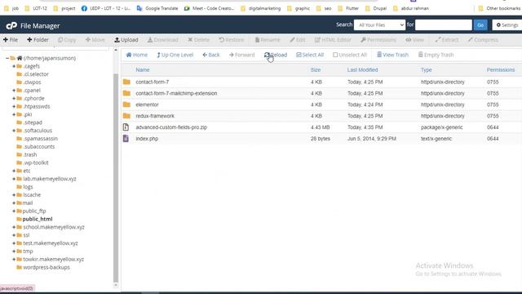Screen dimensions: 522x294
Task: Sort files by Type column
Action: click(426, 69)
